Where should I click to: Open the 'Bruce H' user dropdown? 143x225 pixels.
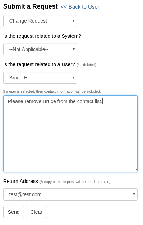(40, 78)
